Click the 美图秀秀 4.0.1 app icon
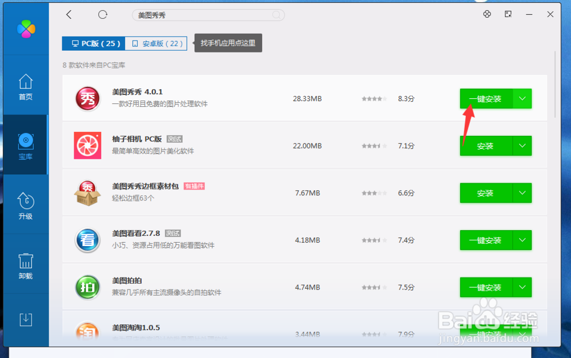The width and height of the screenshot is (571, 358). coord(87,99)
